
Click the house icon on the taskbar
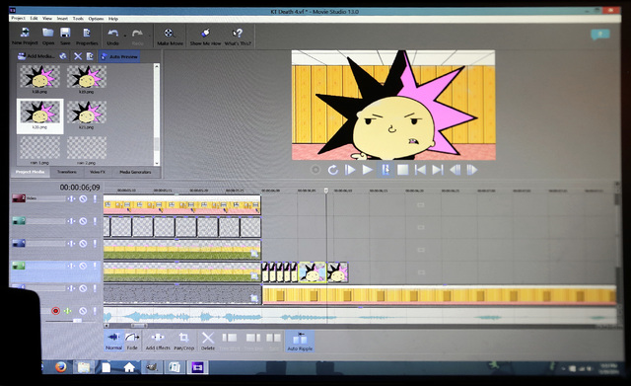click(x=129, y=367)
